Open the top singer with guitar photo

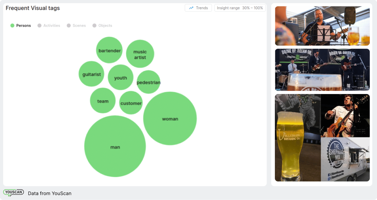pyautogui.click(x=322, y=26)
